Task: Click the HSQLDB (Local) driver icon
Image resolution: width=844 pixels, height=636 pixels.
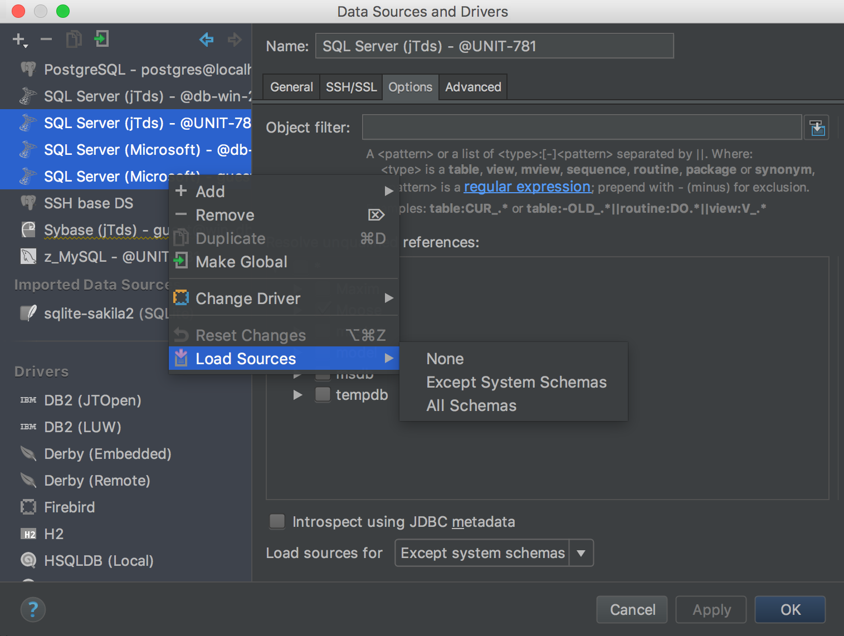Action: point(28,560)
